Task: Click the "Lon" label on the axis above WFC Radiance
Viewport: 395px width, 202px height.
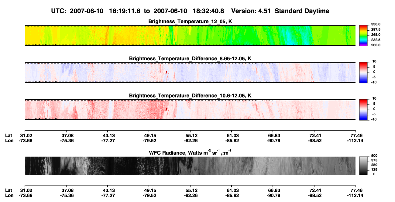Action: click(9, 141)
